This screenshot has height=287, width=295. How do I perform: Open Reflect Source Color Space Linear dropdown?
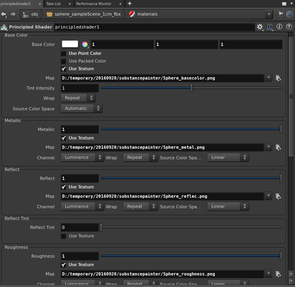228,206
